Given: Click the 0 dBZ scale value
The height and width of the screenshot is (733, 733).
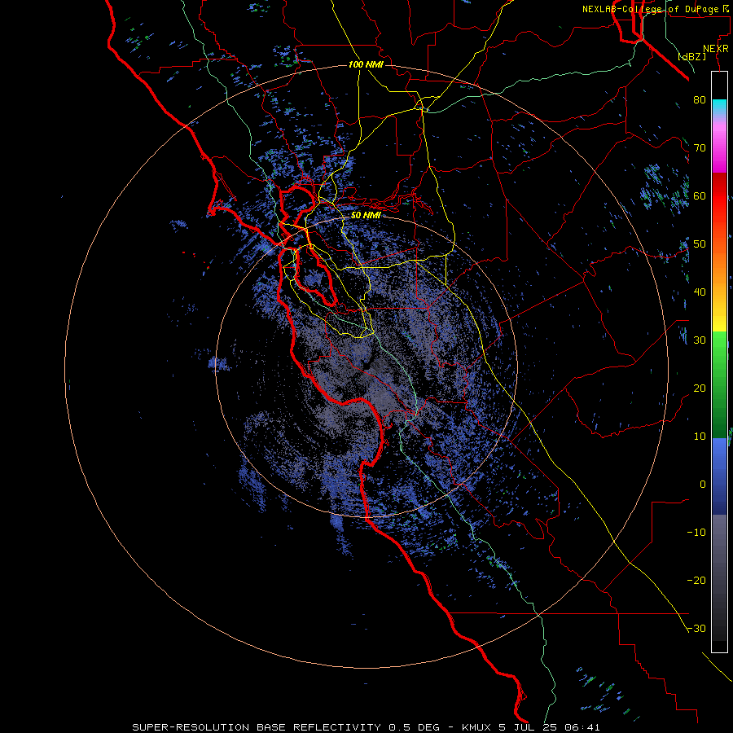Looking at the screenshot, I should tap(703, 485).
